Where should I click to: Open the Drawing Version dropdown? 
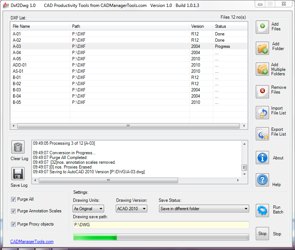pos(132,209)
